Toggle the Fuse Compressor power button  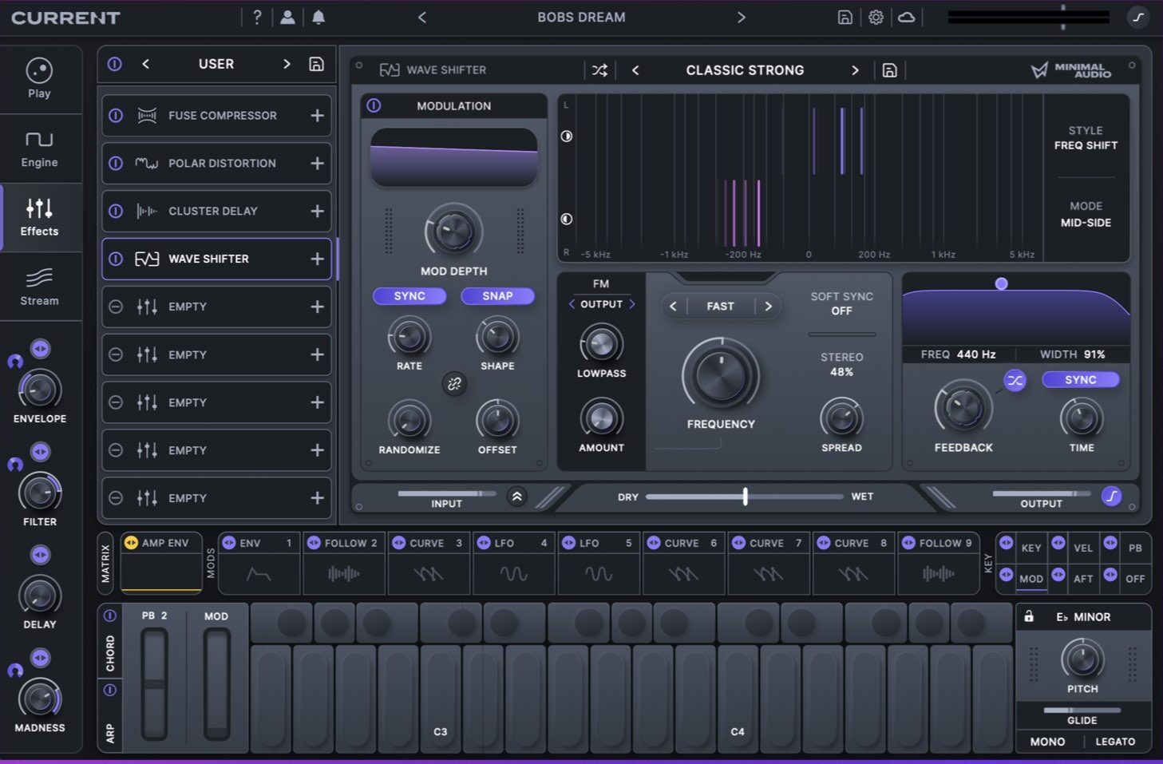click(116, 116)
